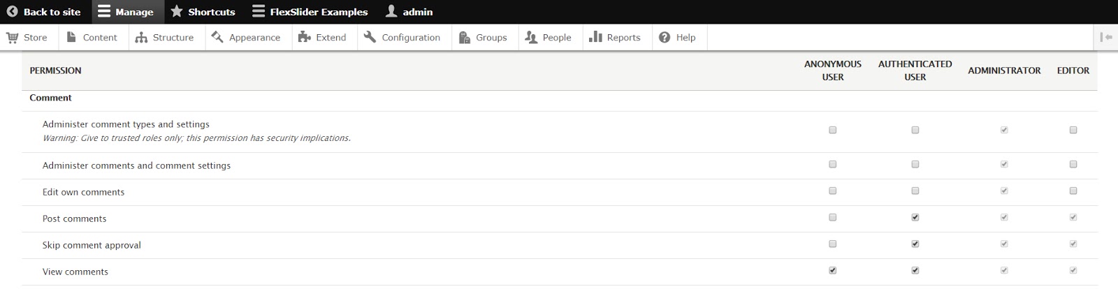
Task: Click the Groups icon in toolbar
Action: 465,38
